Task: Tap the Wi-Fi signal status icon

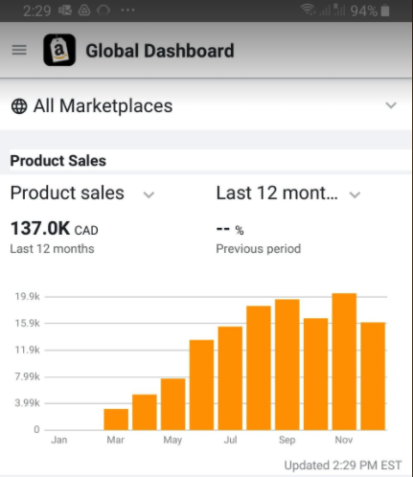Action: pyautogui.click(x=308, y=10)
